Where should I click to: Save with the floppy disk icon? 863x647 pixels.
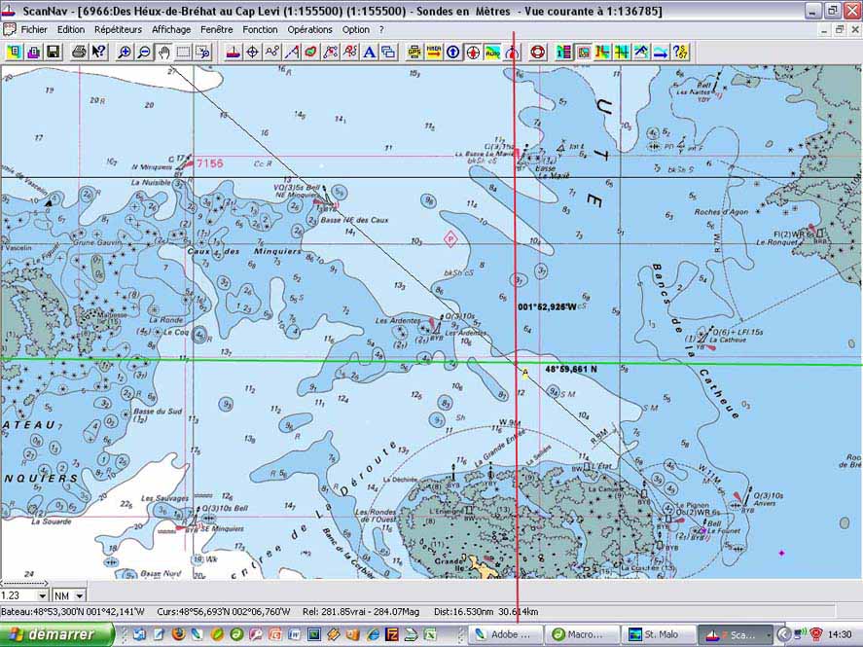[53, 53]
